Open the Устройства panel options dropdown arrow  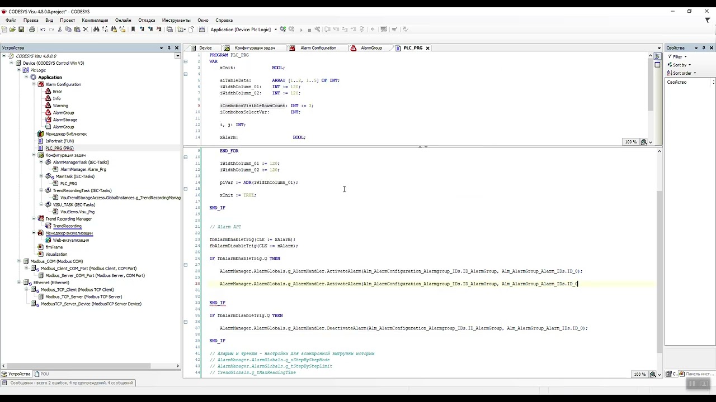(161, 48)
